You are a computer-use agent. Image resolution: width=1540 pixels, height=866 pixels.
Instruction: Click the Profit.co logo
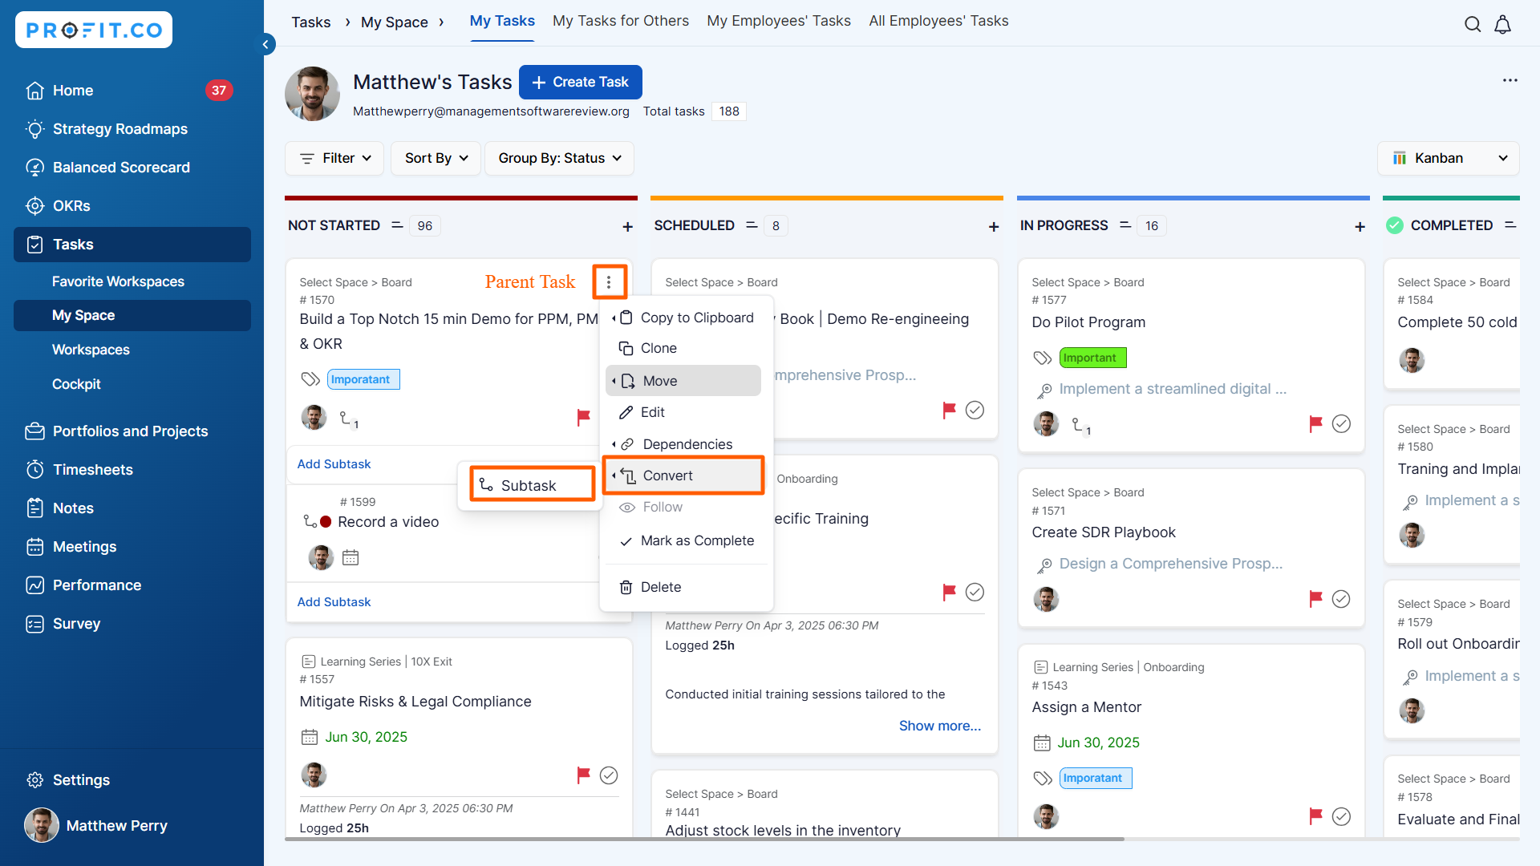pyautogui.click(x=94, y=30)
